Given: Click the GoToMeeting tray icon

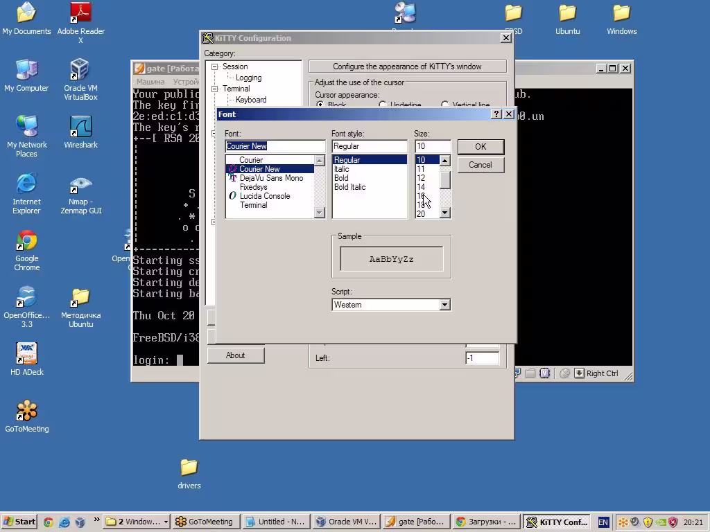Looking at the screenshot, I should pyautogui.click(x=623, y=522).
